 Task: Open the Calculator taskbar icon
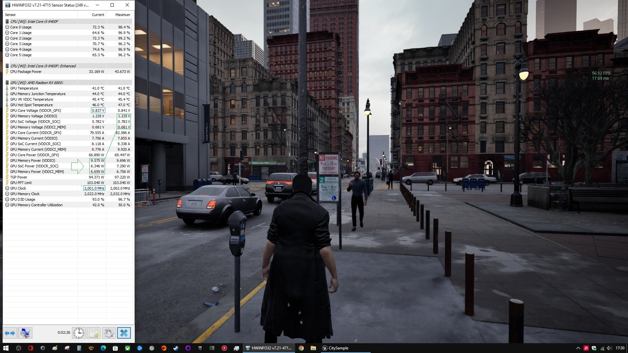pyautogui.click(x=79, y=348)
